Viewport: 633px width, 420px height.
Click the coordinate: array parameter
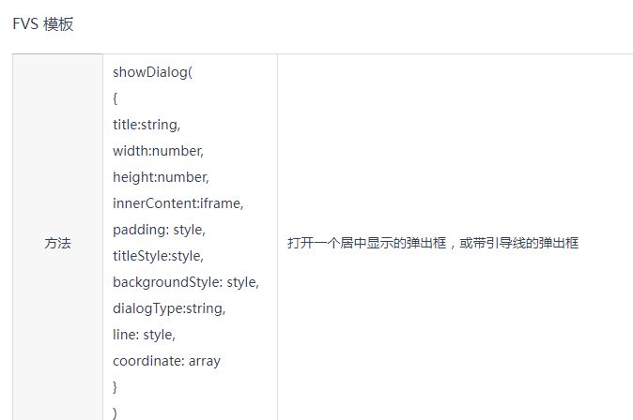[166, 360]
